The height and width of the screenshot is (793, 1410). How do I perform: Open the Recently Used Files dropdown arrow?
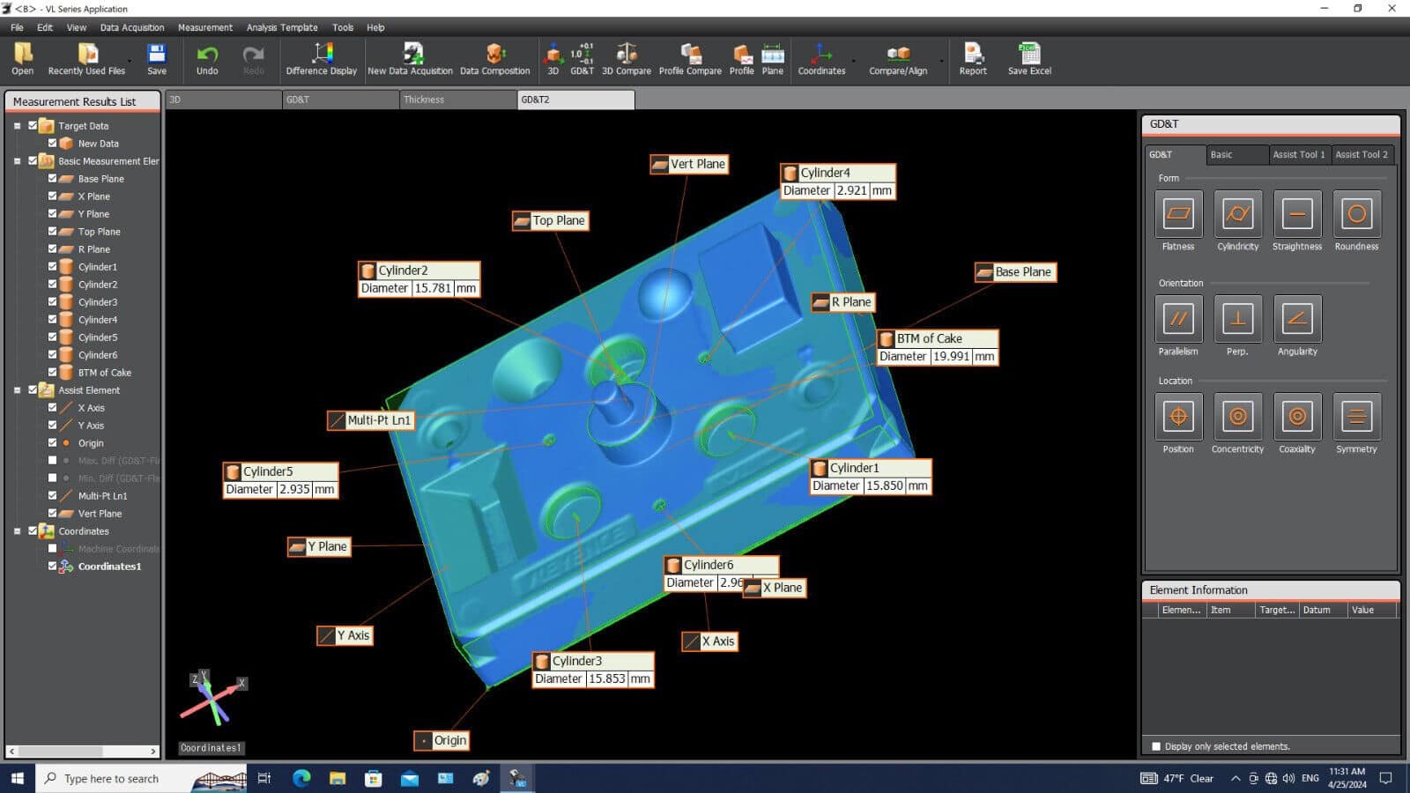point(130,62)
